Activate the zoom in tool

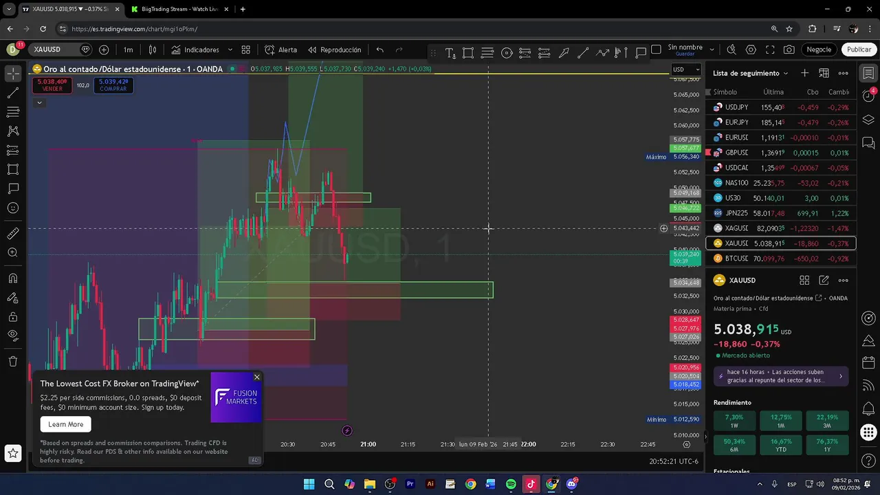[13, 253]
